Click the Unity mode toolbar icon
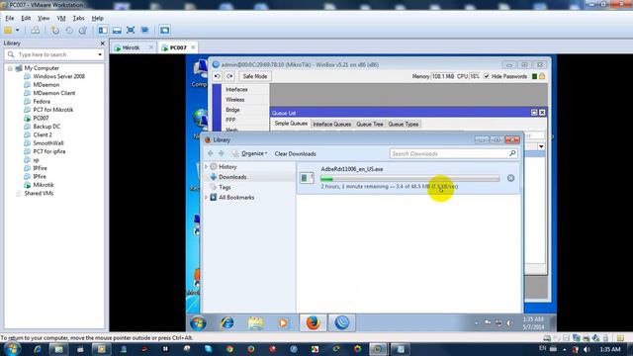The width and height of the screenshot is (633, 356). 144,31
